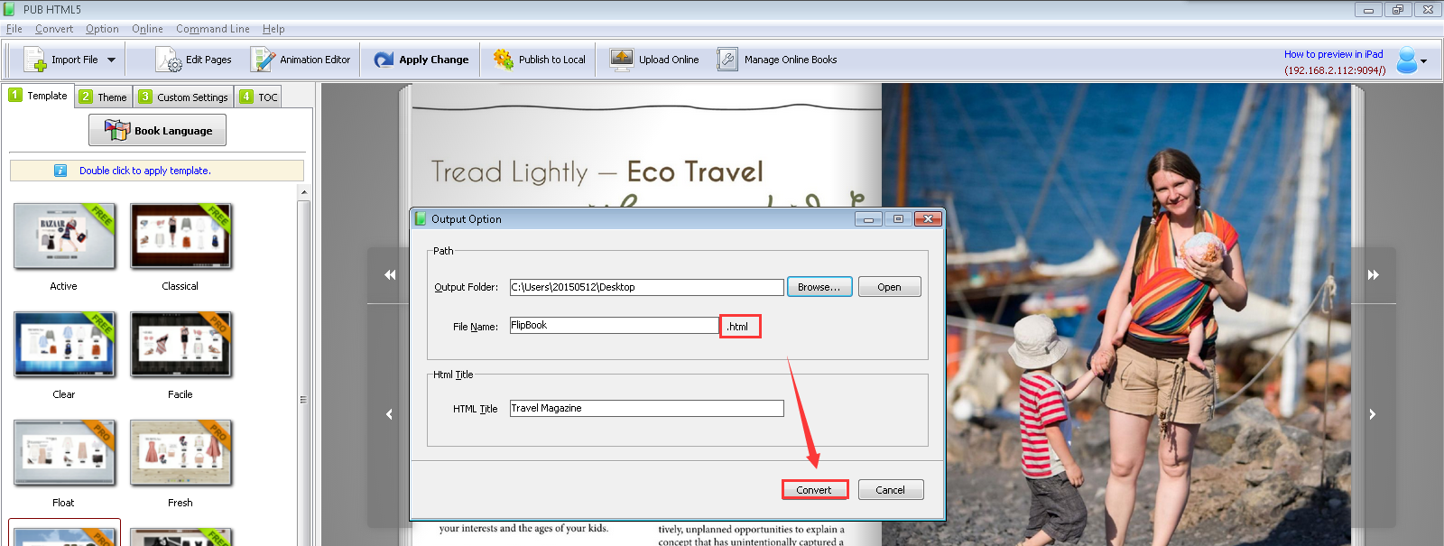Switch to the Custom Settings tab
The width and height of the screenshot is (1444, 546).
click(183, 97)
